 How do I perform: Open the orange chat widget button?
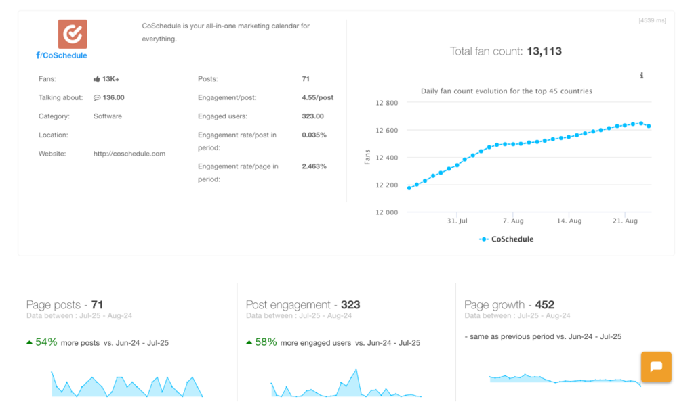coord(656,367)
